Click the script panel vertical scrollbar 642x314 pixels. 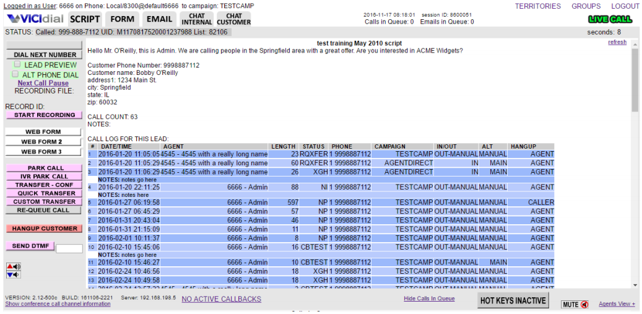click(x=635, y=167)
